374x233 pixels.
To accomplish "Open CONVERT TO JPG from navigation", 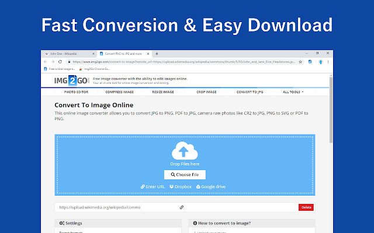I will point(250,92).
